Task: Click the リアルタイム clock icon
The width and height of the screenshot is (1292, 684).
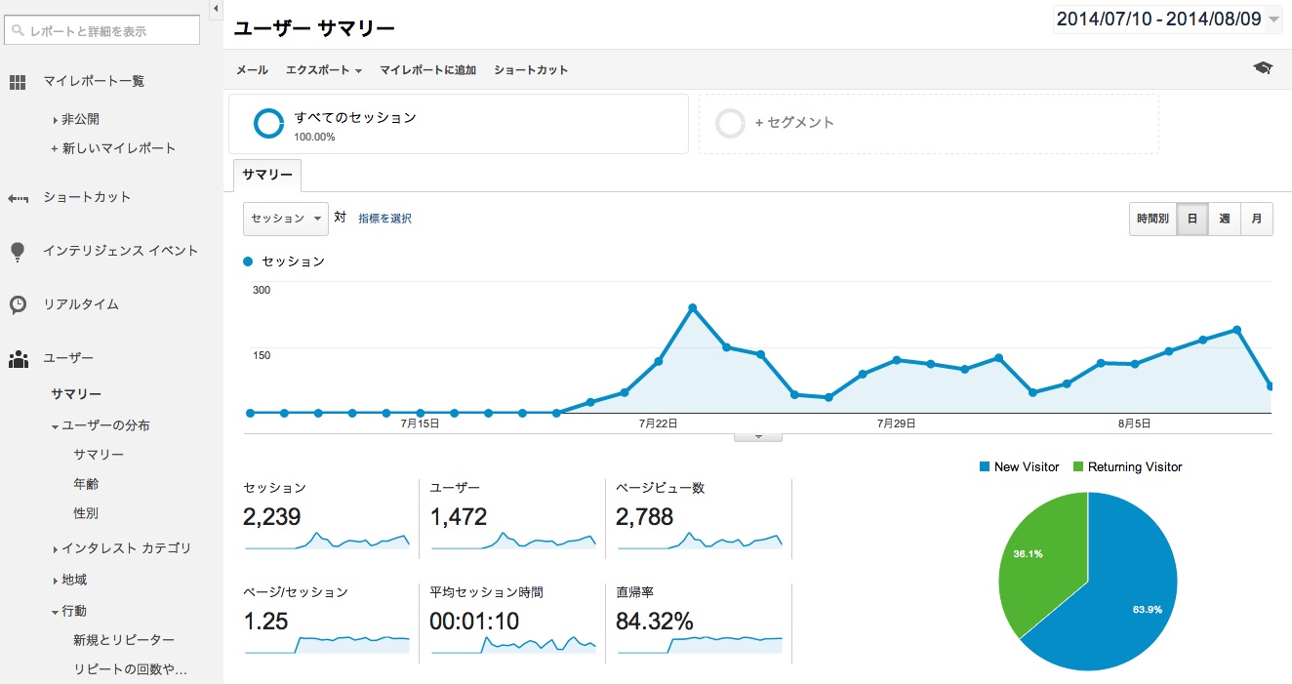Action: click(x=18, y=303)
